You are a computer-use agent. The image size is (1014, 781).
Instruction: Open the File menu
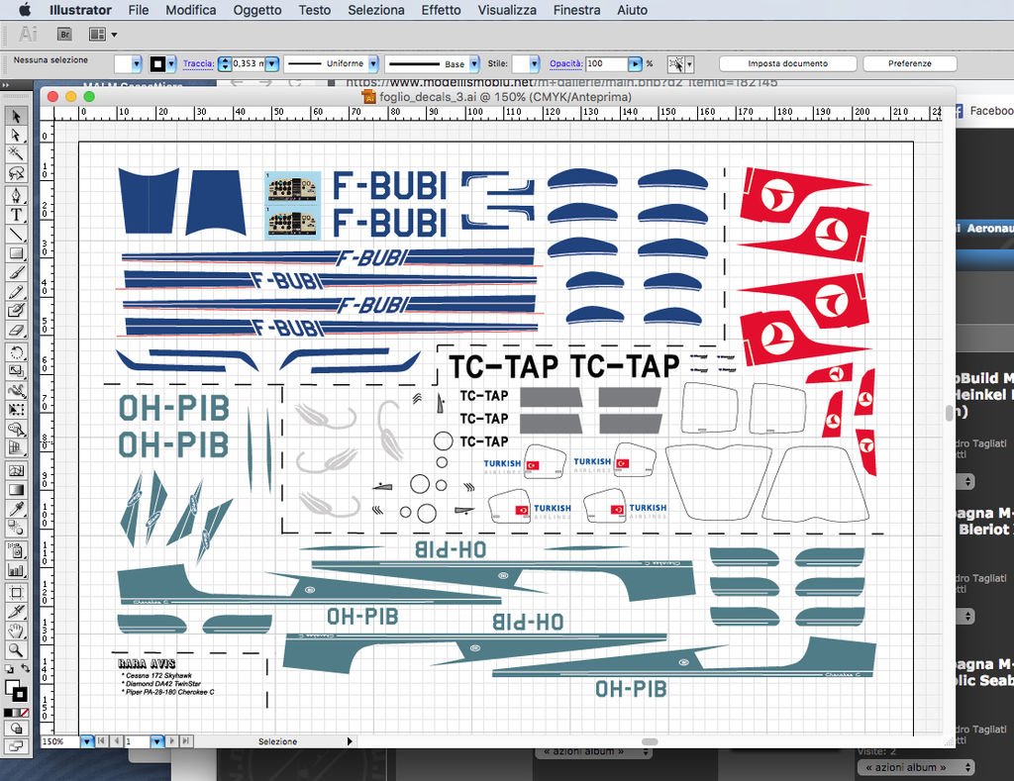coord(139,10)
